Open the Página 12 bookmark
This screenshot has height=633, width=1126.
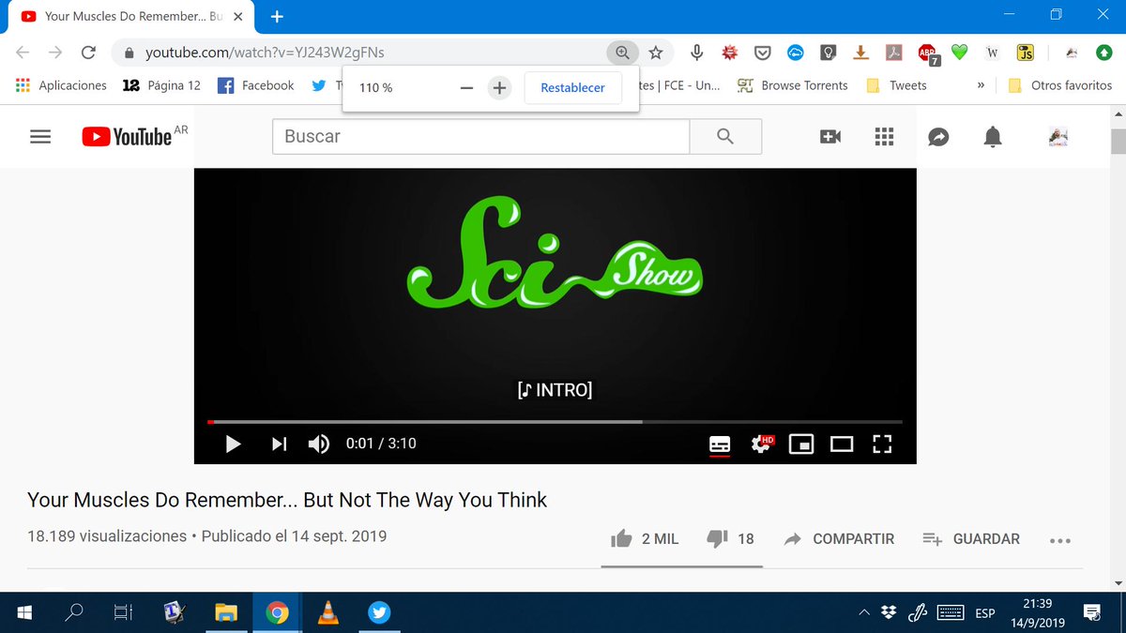click(161, 85)
